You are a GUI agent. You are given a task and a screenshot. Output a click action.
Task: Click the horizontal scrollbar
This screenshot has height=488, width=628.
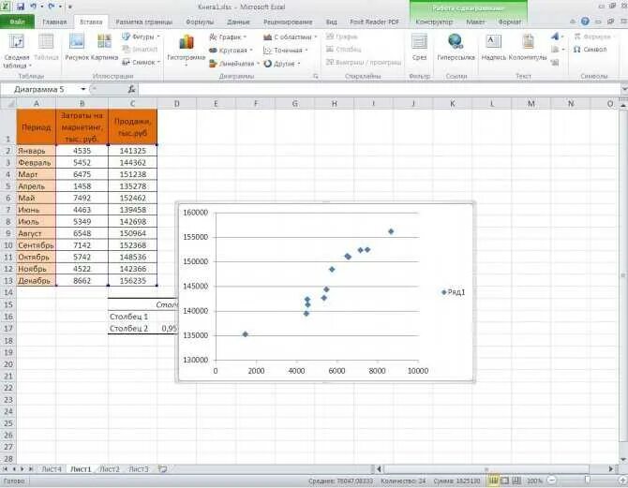click(486, 468)
